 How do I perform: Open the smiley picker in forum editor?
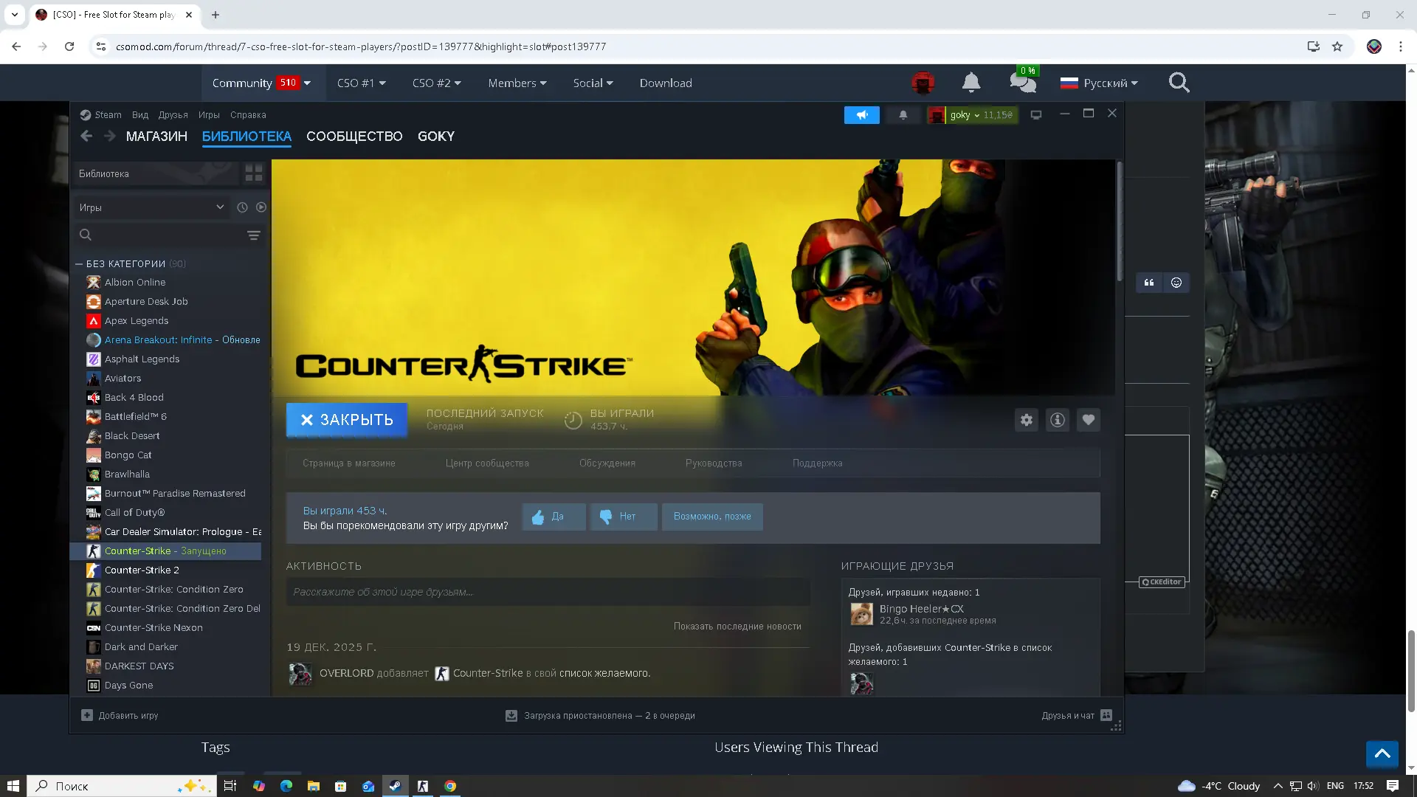1176,283
